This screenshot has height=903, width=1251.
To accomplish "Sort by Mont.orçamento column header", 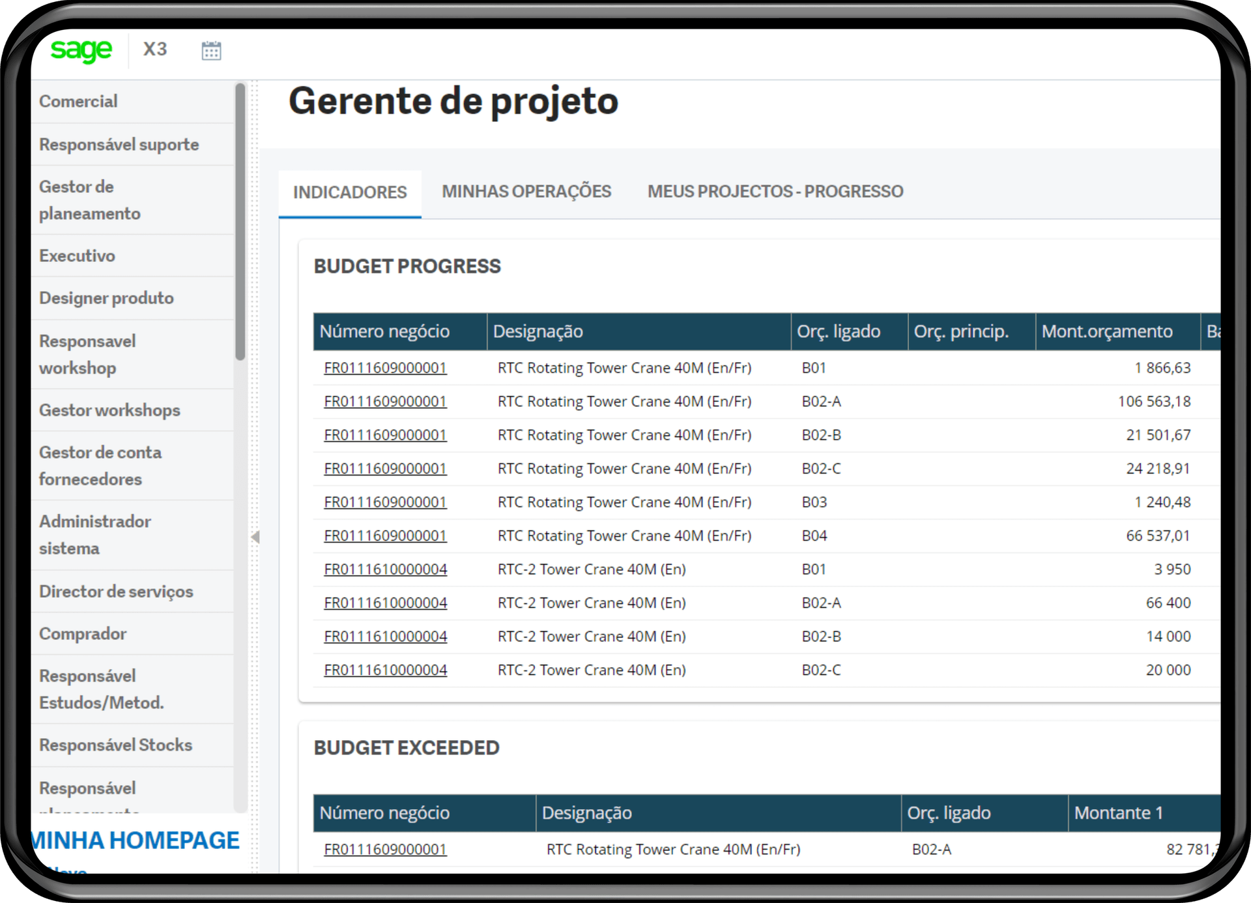I will pos(1106,332).
